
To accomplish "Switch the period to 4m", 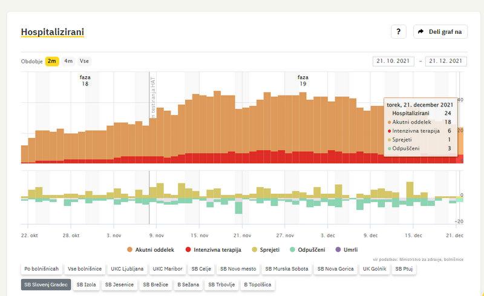I will [x=68, y=61].
